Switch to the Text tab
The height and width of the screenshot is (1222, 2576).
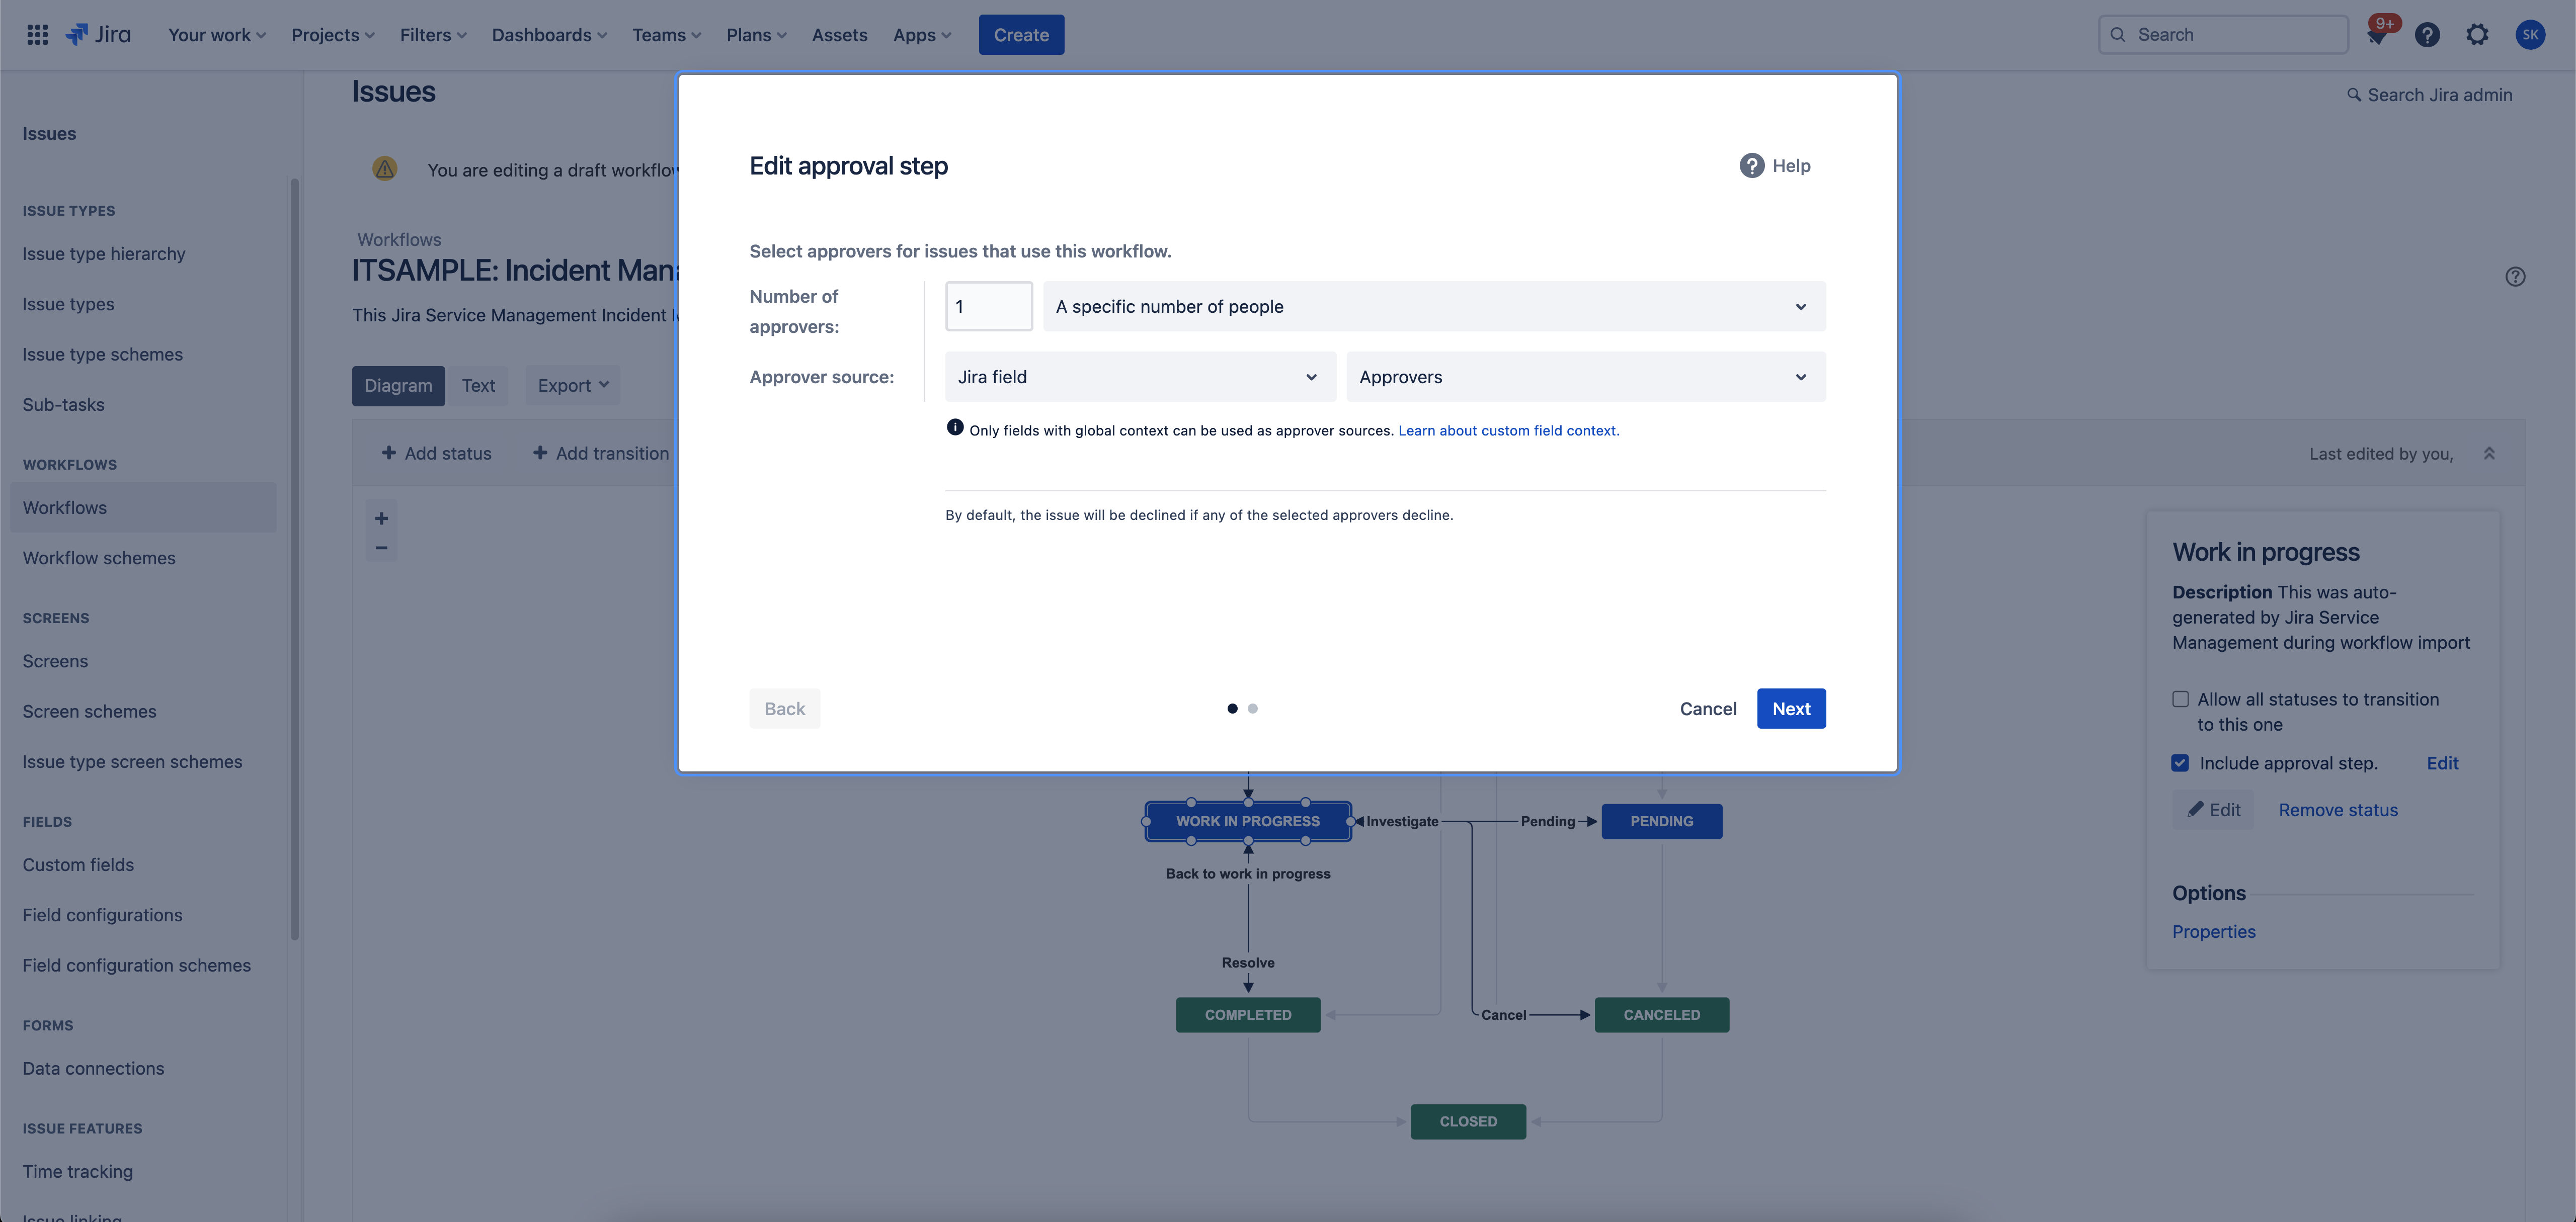[x=478, y=386]
